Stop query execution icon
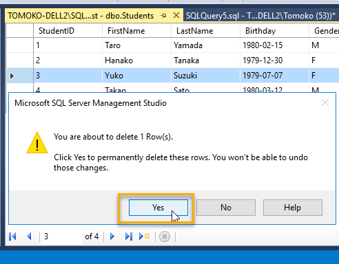 point(165,236)
